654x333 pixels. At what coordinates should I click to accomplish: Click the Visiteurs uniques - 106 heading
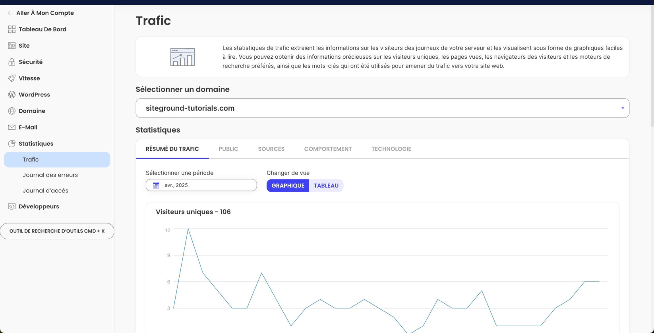(x=193, y=212)
